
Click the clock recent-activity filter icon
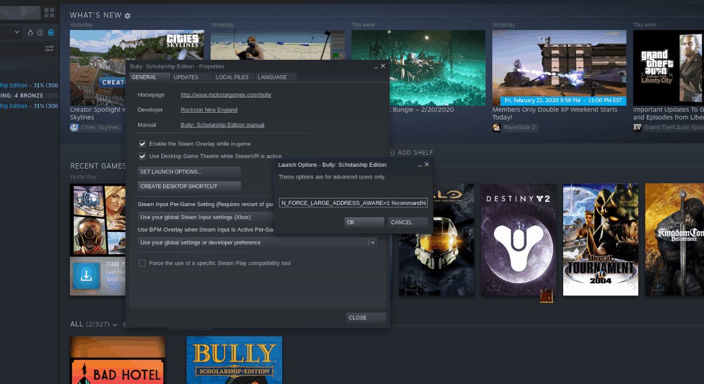point(39,32)
